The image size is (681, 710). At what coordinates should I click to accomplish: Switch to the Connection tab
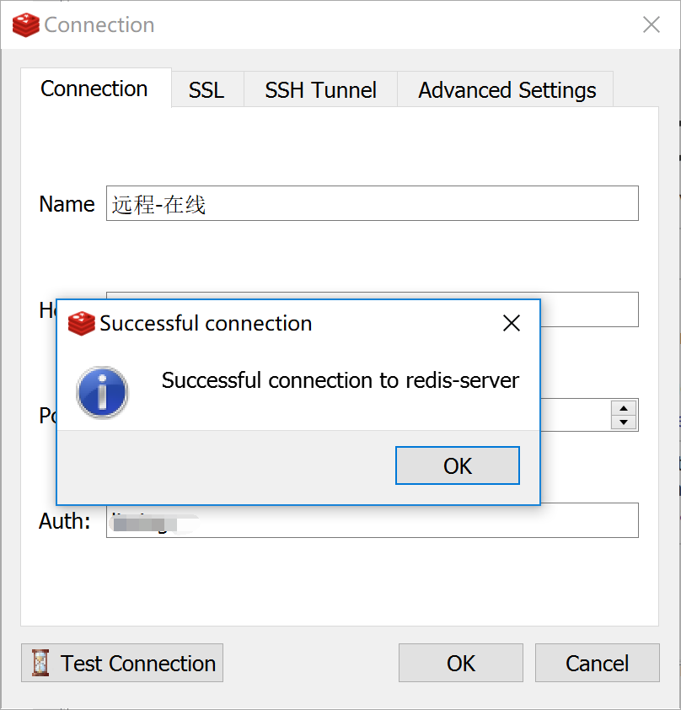coord(94,89)
